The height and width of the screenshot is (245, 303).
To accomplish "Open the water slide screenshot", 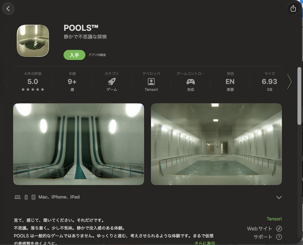I will pos(79,144).
